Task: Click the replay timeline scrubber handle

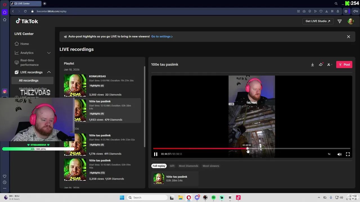Action: pyautogui.click(x=247, y=148)
